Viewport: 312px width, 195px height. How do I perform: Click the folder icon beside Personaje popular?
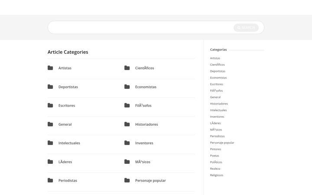point(127,180)
